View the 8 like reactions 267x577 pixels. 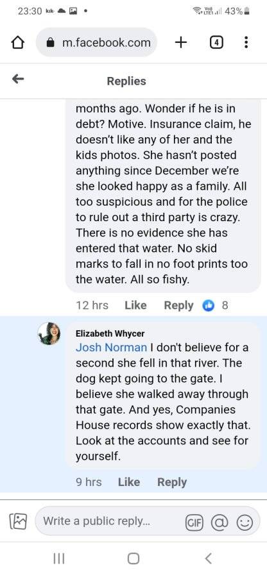[216, 305]
